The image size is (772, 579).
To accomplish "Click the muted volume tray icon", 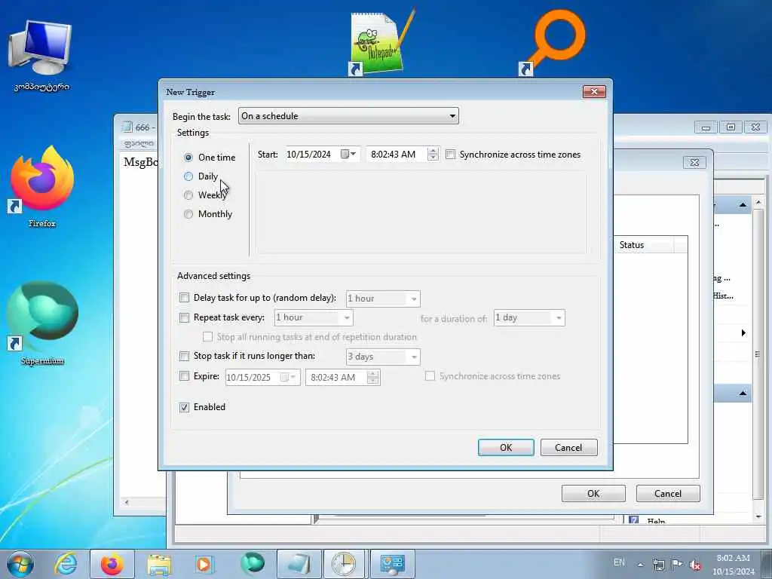I will 695,565.
